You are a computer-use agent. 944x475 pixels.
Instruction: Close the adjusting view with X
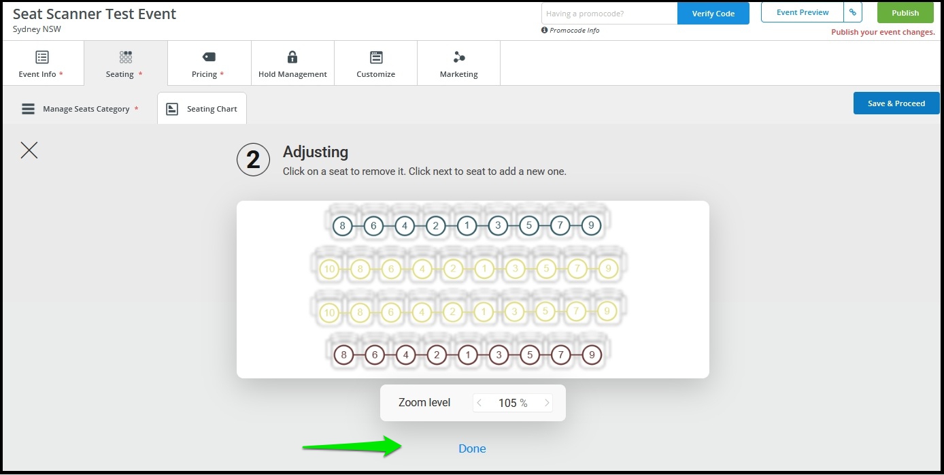point(29,150)
